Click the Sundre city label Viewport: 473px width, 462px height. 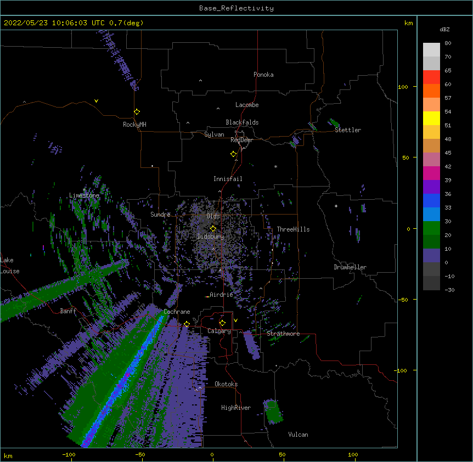[x=160, y=215]
